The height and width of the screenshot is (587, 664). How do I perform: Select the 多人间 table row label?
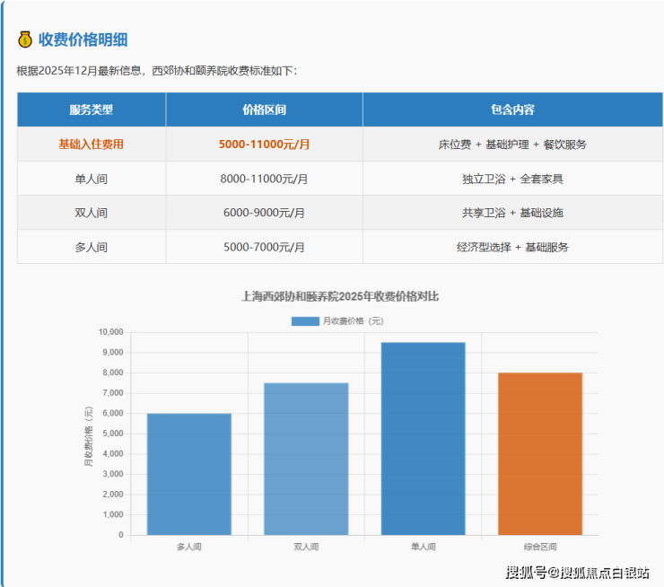(92, 247)
